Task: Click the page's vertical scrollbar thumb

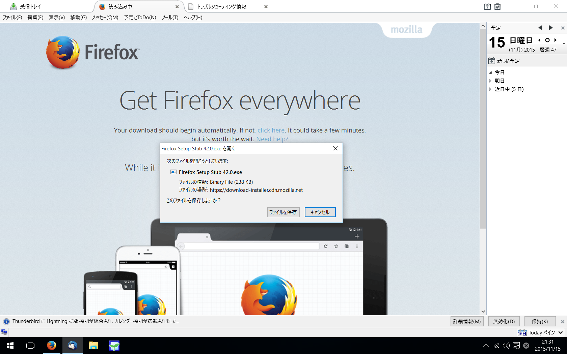Action: point(483,128)
